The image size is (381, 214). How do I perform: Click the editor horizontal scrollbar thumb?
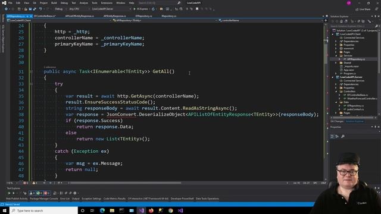click(x=125, y=183)
